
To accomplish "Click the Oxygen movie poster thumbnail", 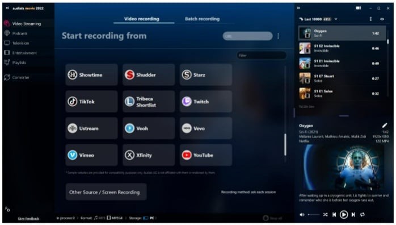I will pos(343,167).
